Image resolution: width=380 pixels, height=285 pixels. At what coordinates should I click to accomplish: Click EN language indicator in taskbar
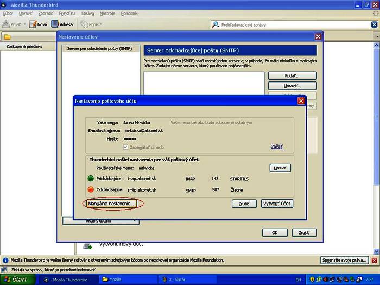point(298,280)
